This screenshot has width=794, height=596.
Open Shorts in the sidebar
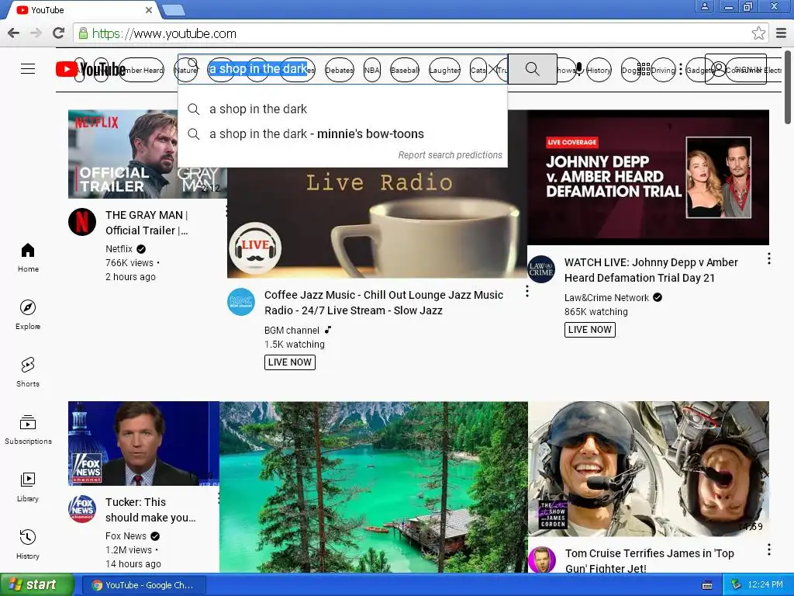(x=28, y=372)
